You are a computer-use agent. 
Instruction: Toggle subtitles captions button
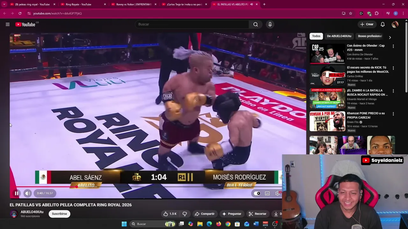click(x=267, y=193)
